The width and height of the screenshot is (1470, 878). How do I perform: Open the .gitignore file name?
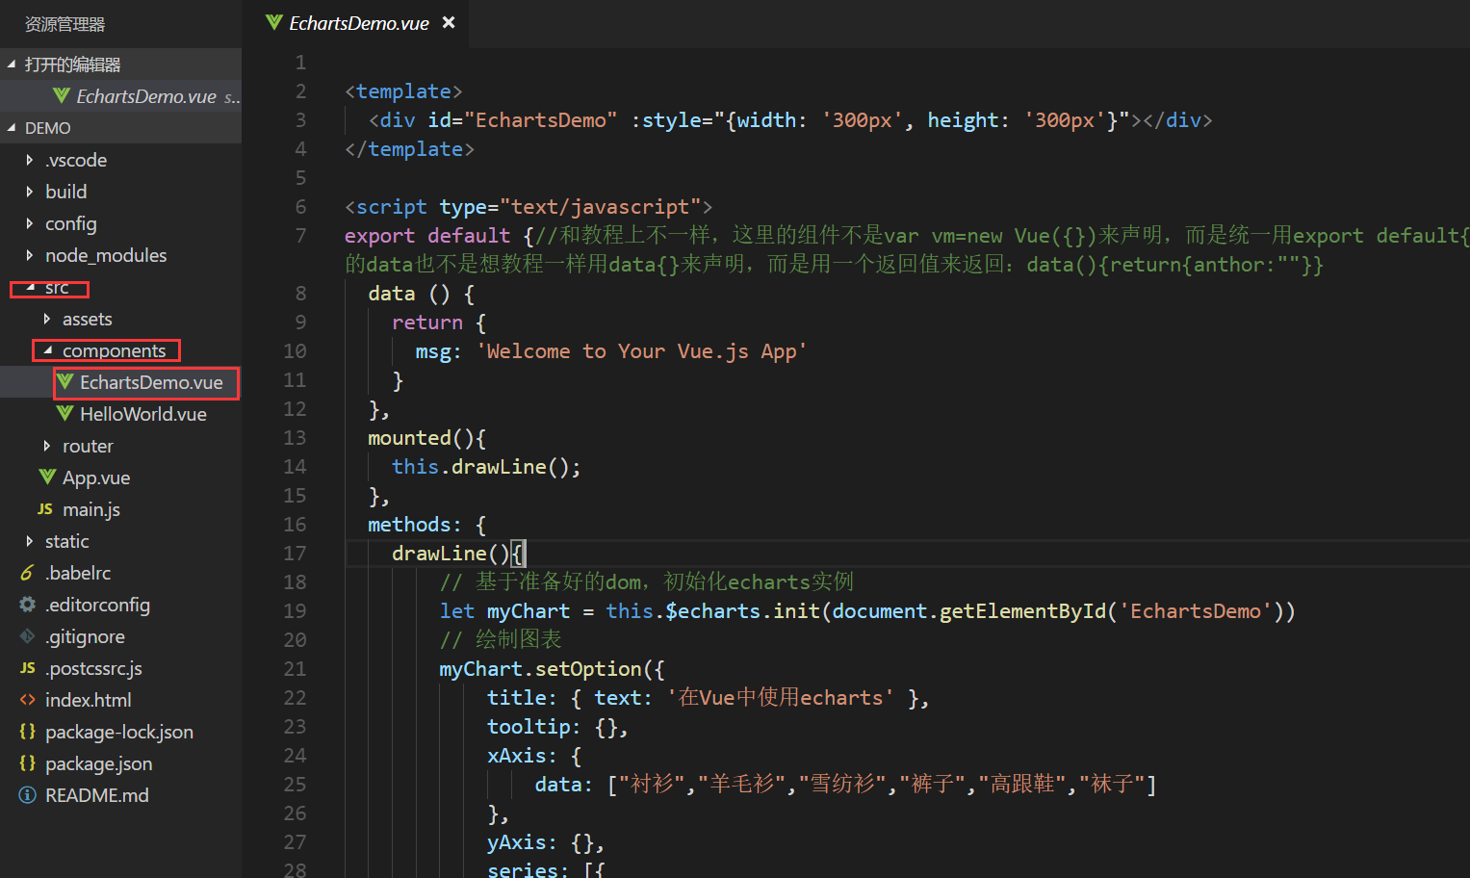(86, 636)
